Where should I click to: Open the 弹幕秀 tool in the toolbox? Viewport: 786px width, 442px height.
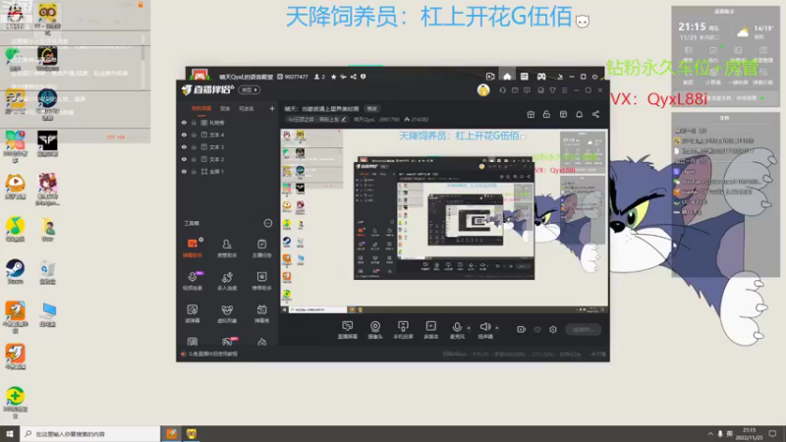261,313
